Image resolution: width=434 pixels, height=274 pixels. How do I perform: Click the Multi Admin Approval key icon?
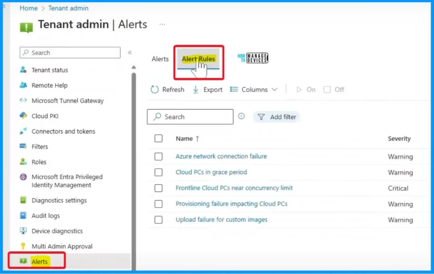(23, 246)
